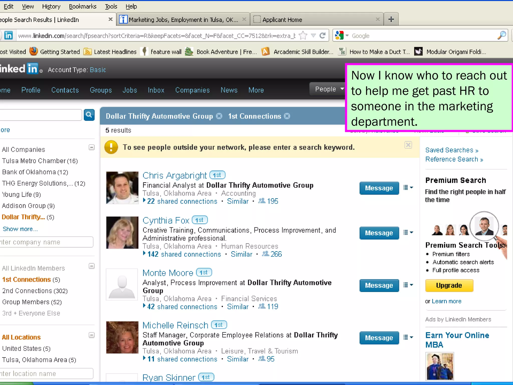The width and height of the screenshot is (513, 385).
Task: Go to the Jobs navigation tab
Action: [130, 90]
